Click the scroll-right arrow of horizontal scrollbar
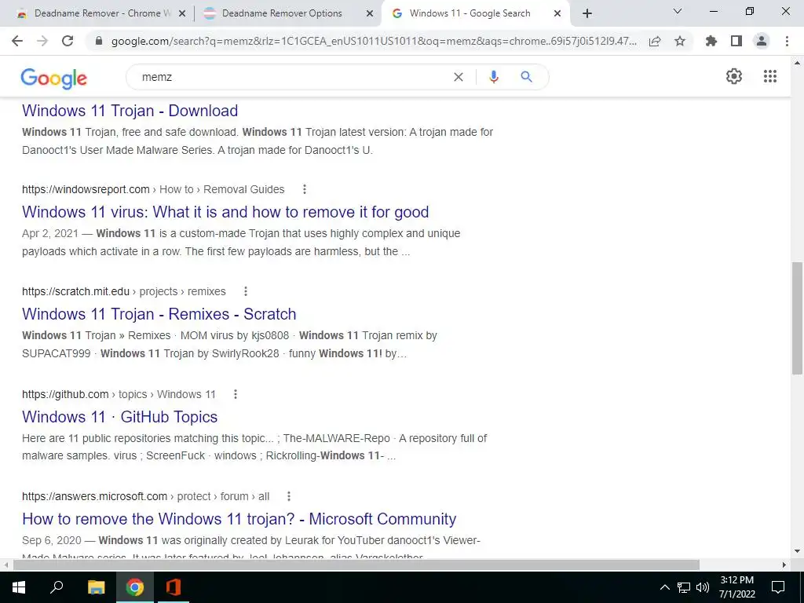The height and width of the screenshot is (603, 804). click(784, 565)
